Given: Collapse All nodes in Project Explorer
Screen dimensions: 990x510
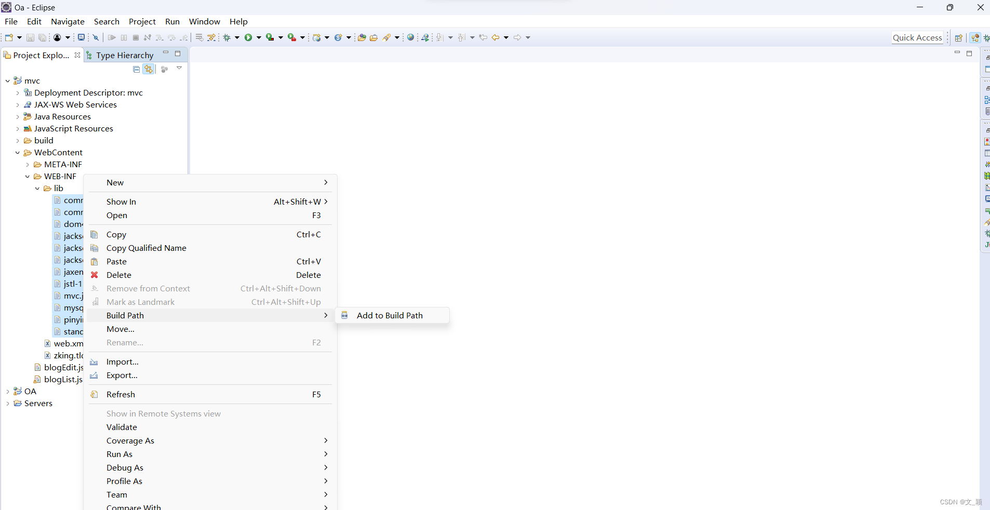Looking at the screenshot, I should pos(136,69).
